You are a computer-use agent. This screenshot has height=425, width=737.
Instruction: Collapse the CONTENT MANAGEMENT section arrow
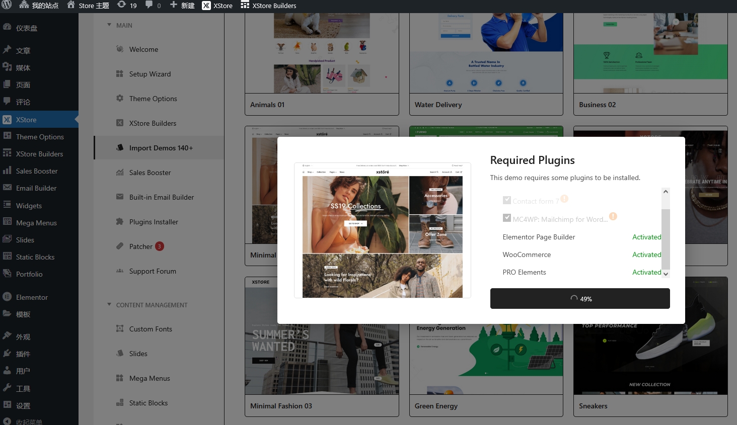(x=109, y=304)
